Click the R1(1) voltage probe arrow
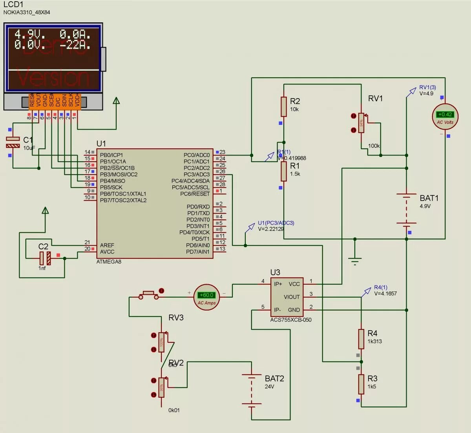 pyautogui.click(x=271, y=155)
